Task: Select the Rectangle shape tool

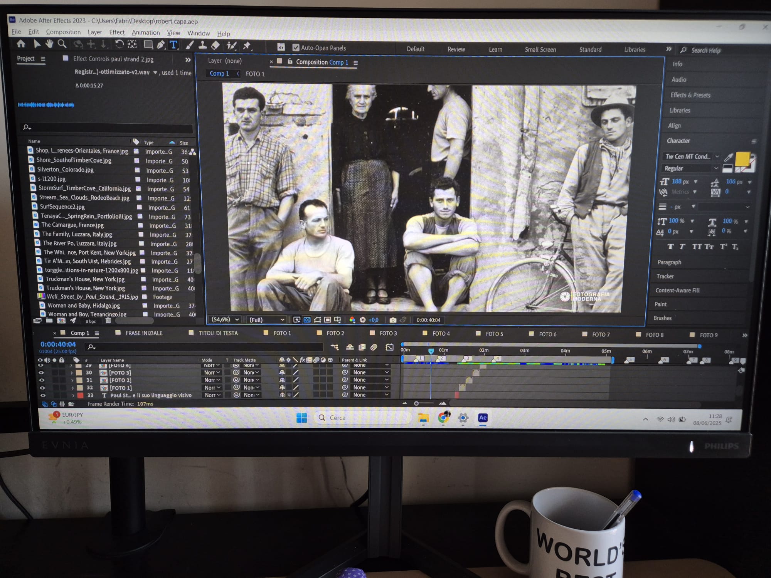Action: coord(148,45)
